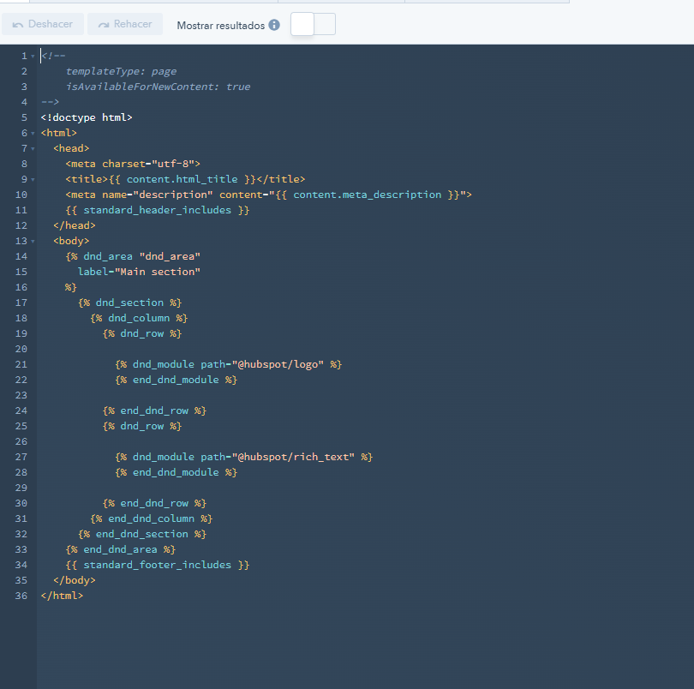Click the dnd_area "dnd_area" tag line

pos(133,256)
